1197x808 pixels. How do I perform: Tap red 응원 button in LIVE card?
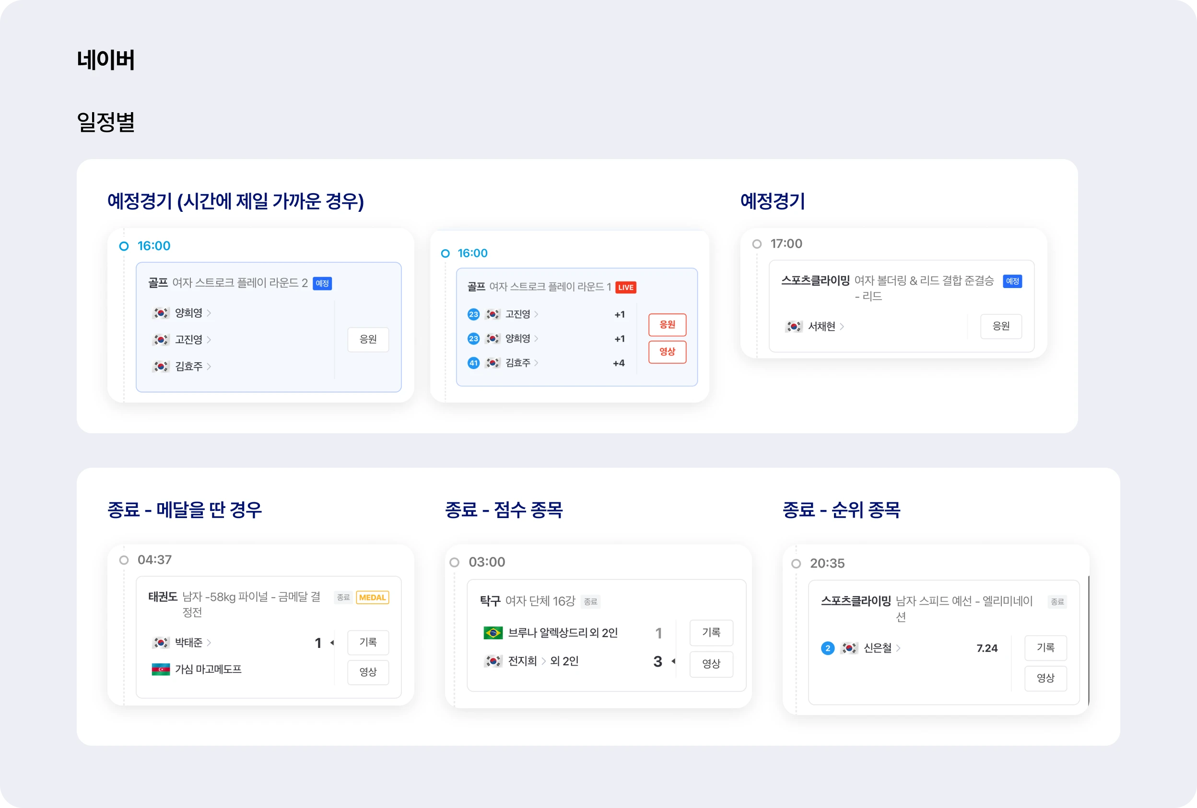click(x=668, y=325)
